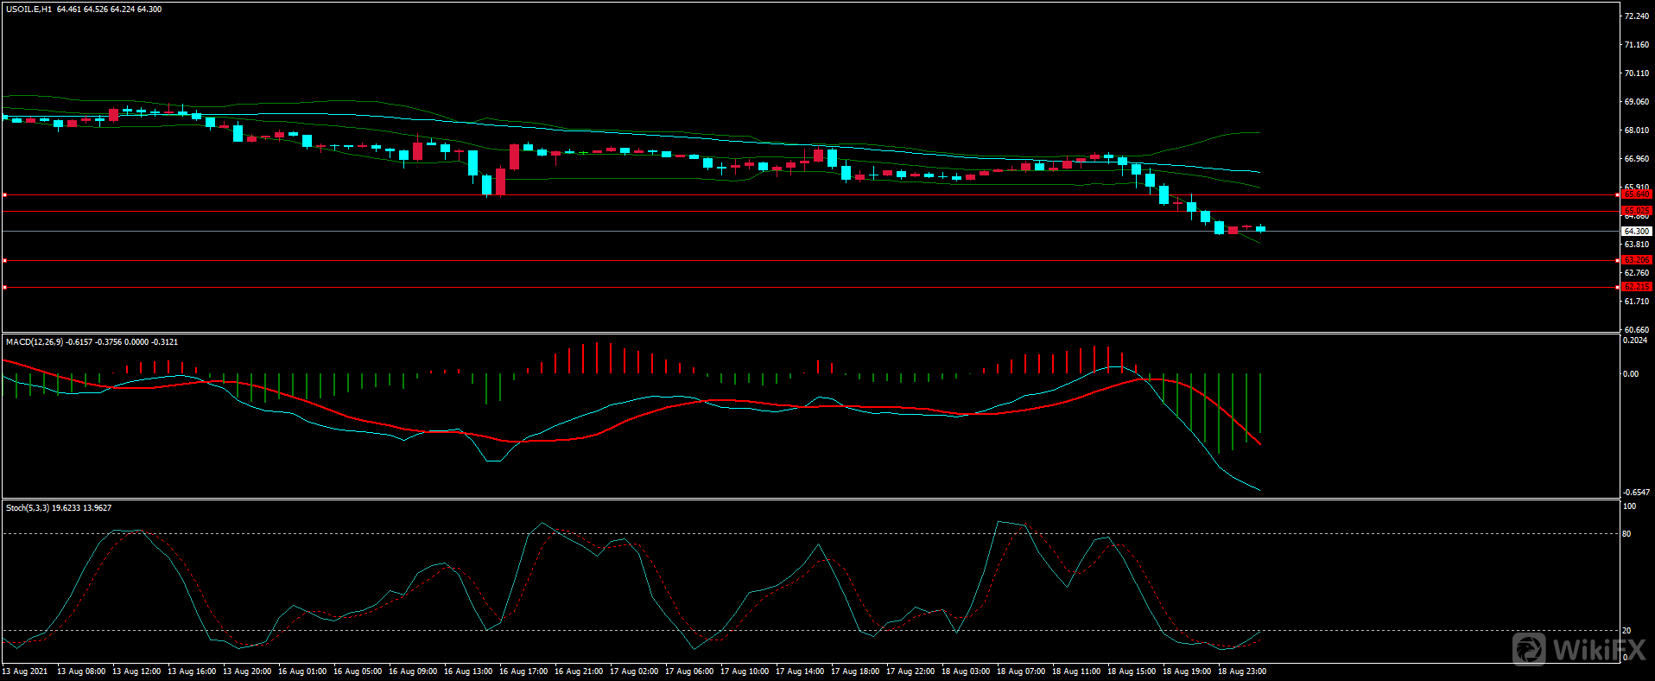The width and height of the screenshot is (1655, 681).
Task: Click the 18 Aug 23:00 time label
Action: [1241, 671]
